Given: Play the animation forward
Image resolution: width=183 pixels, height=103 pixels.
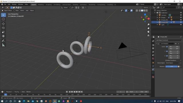Looking at the screenshot, I should pos(77,92).
